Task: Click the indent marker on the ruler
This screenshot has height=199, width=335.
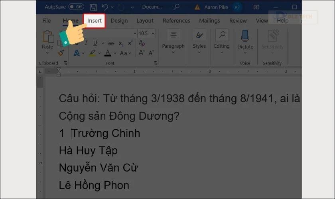Action: coord(59,72)
